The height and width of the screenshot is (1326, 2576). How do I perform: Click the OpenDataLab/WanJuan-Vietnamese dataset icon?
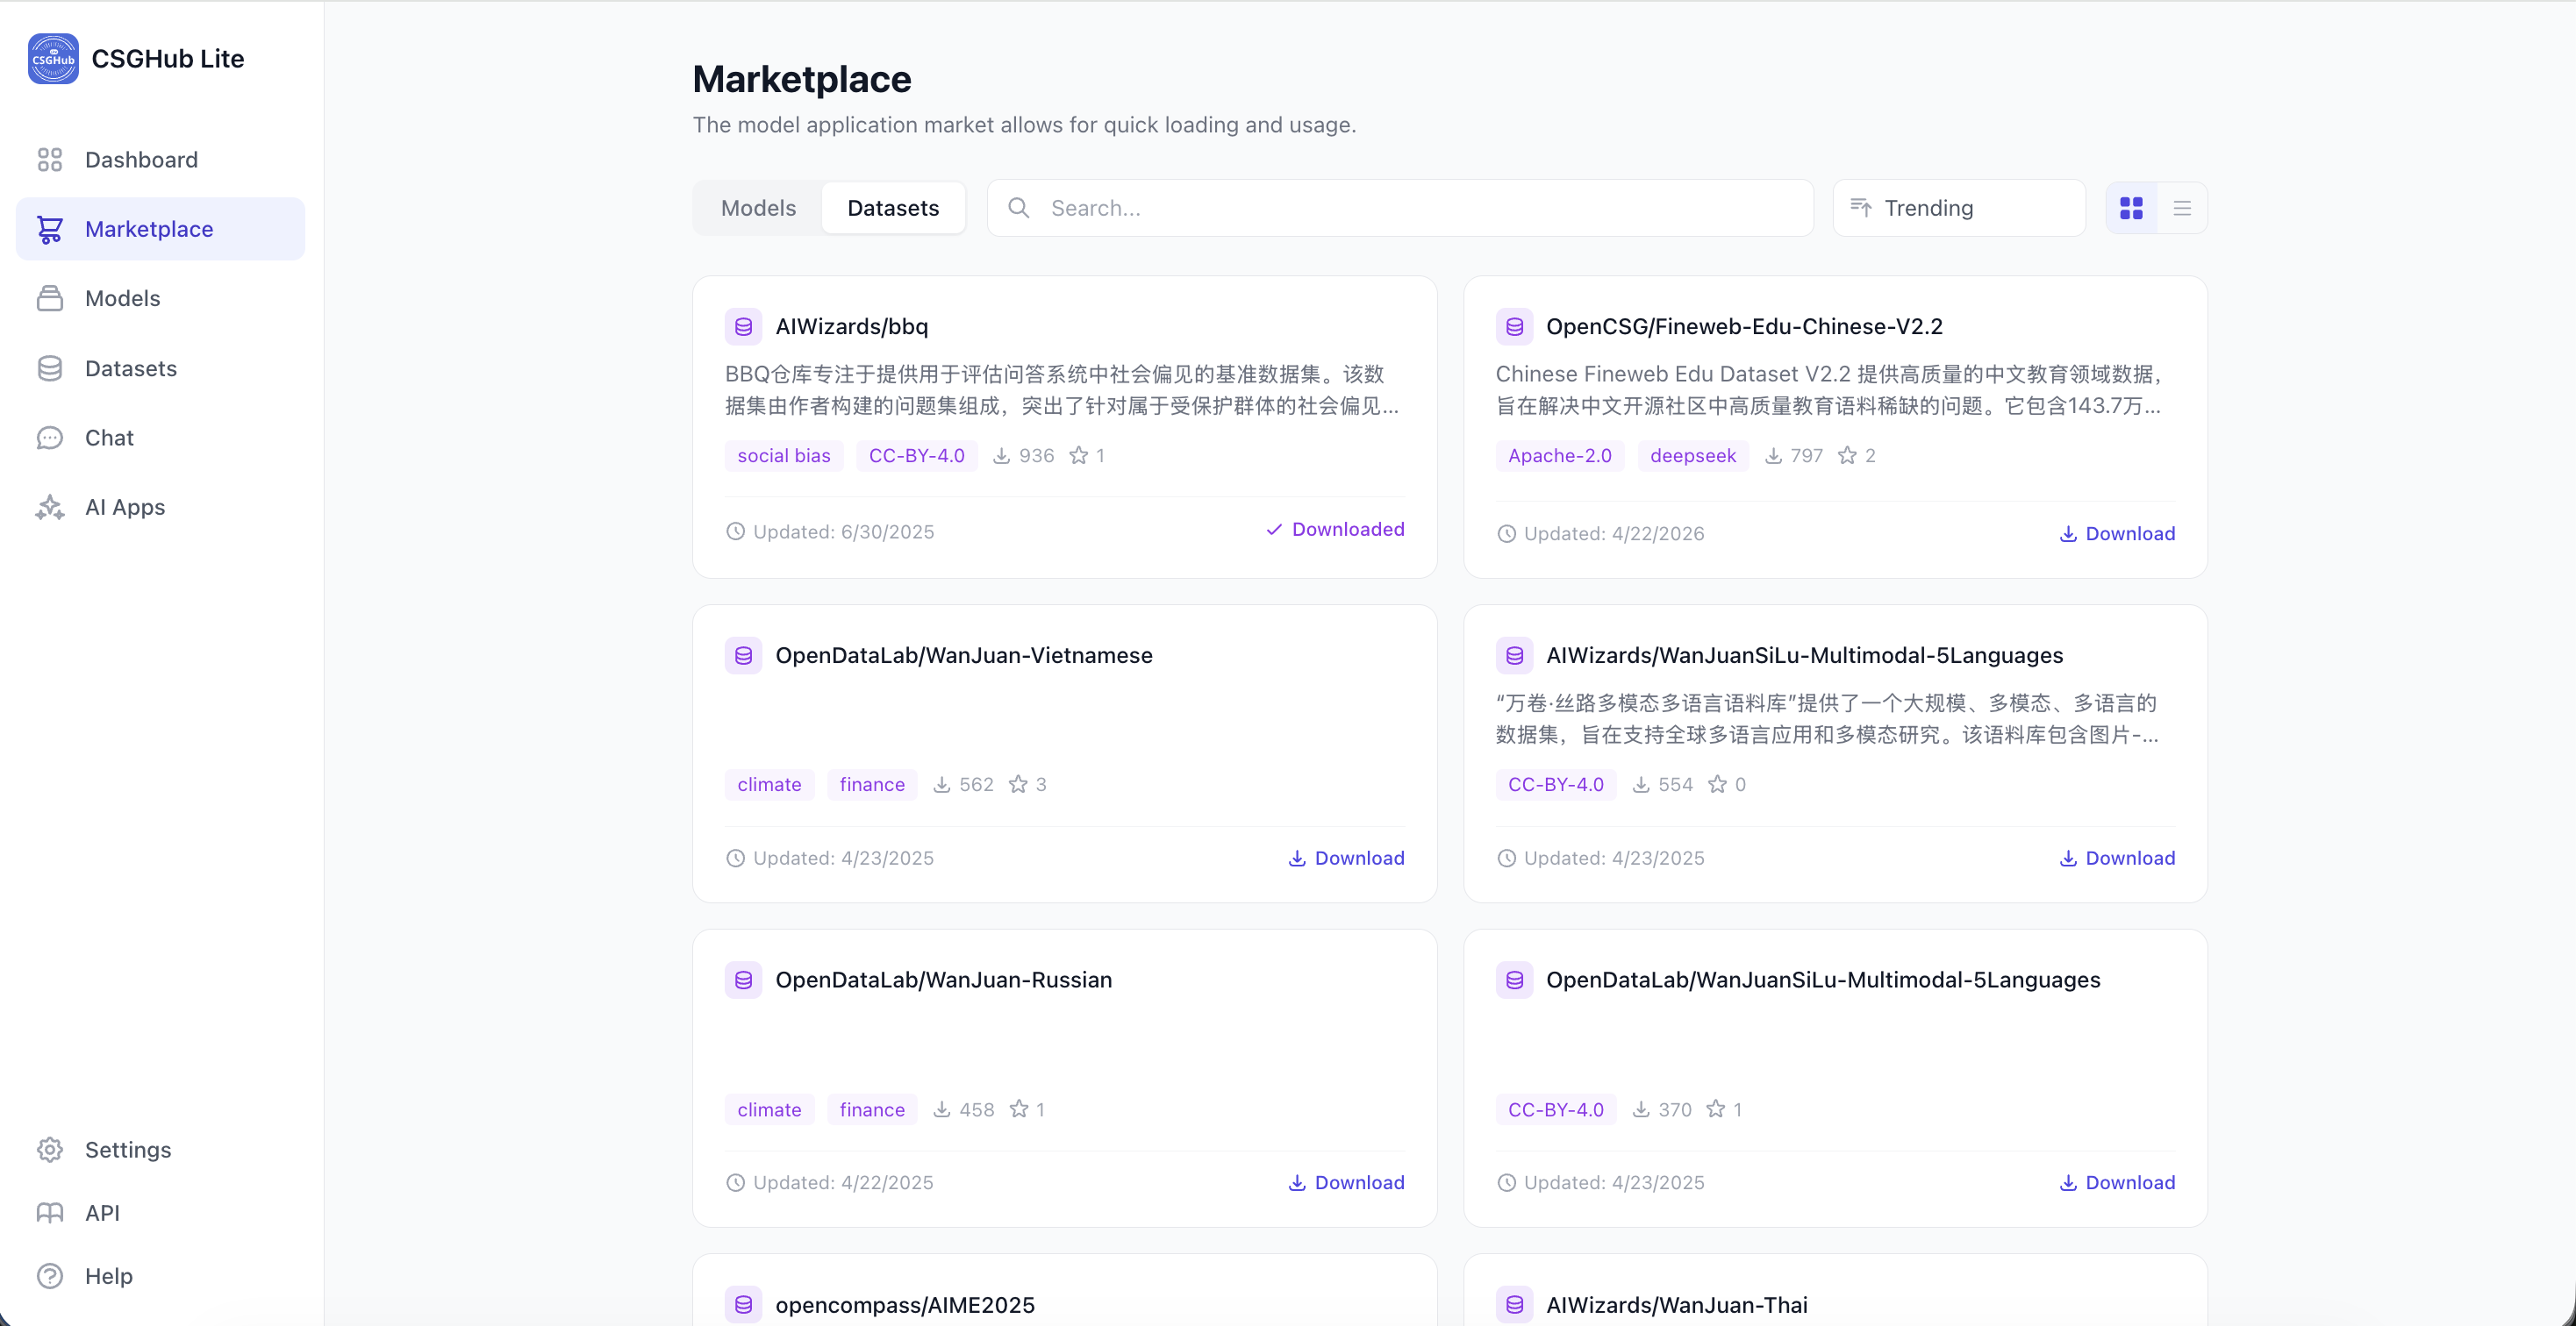point(743,655)
